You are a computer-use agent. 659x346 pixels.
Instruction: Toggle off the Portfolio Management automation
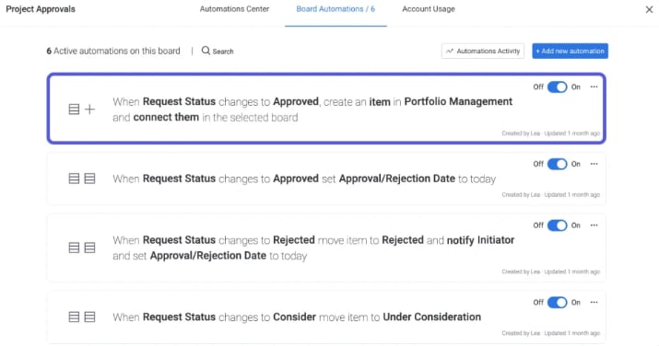(x=558, y=86)
